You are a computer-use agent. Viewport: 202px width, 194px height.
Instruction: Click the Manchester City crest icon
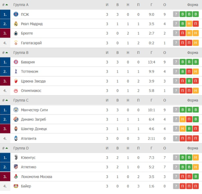point(16,110)
